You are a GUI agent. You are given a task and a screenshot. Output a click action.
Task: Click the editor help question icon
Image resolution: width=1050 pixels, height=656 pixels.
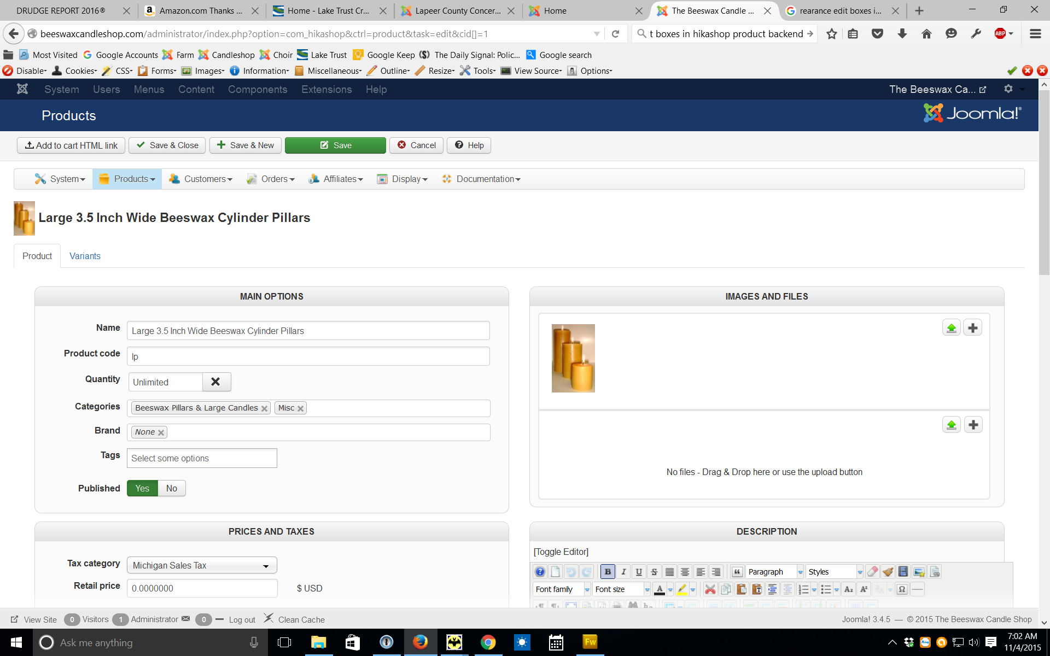pyautogui.click(x=540, y=572)
